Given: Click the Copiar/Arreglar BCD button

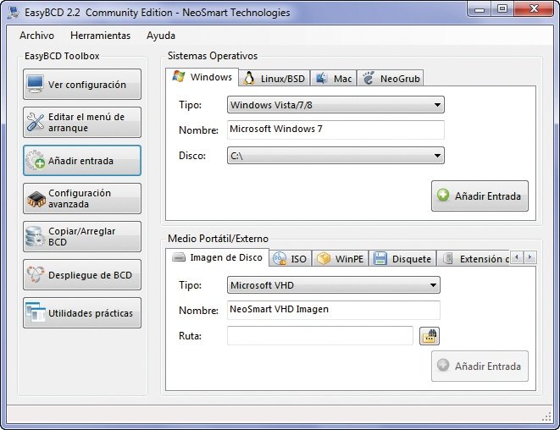Looking at the screenshot, I should pos(82,237).
